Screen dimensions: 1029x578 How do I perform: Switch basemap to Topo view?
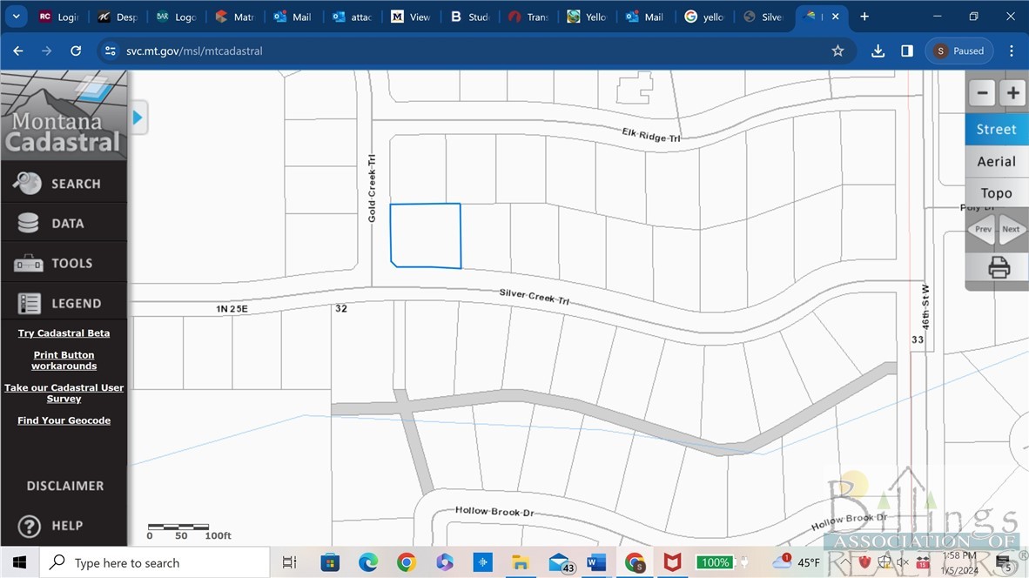997,193
